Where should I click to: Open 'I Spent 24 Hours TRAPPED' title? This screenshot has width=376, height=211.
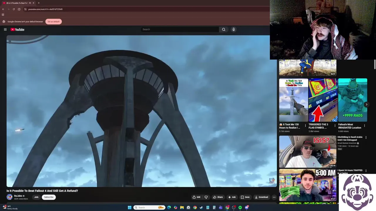pos(350,171)
